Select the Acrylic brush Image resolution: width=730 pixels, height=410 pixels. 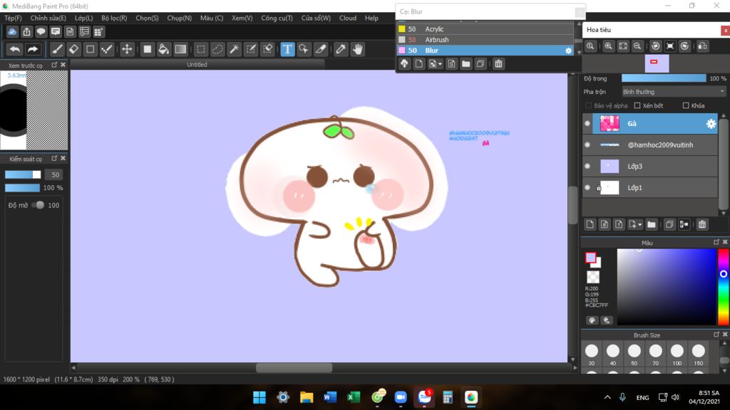(484, 28)
